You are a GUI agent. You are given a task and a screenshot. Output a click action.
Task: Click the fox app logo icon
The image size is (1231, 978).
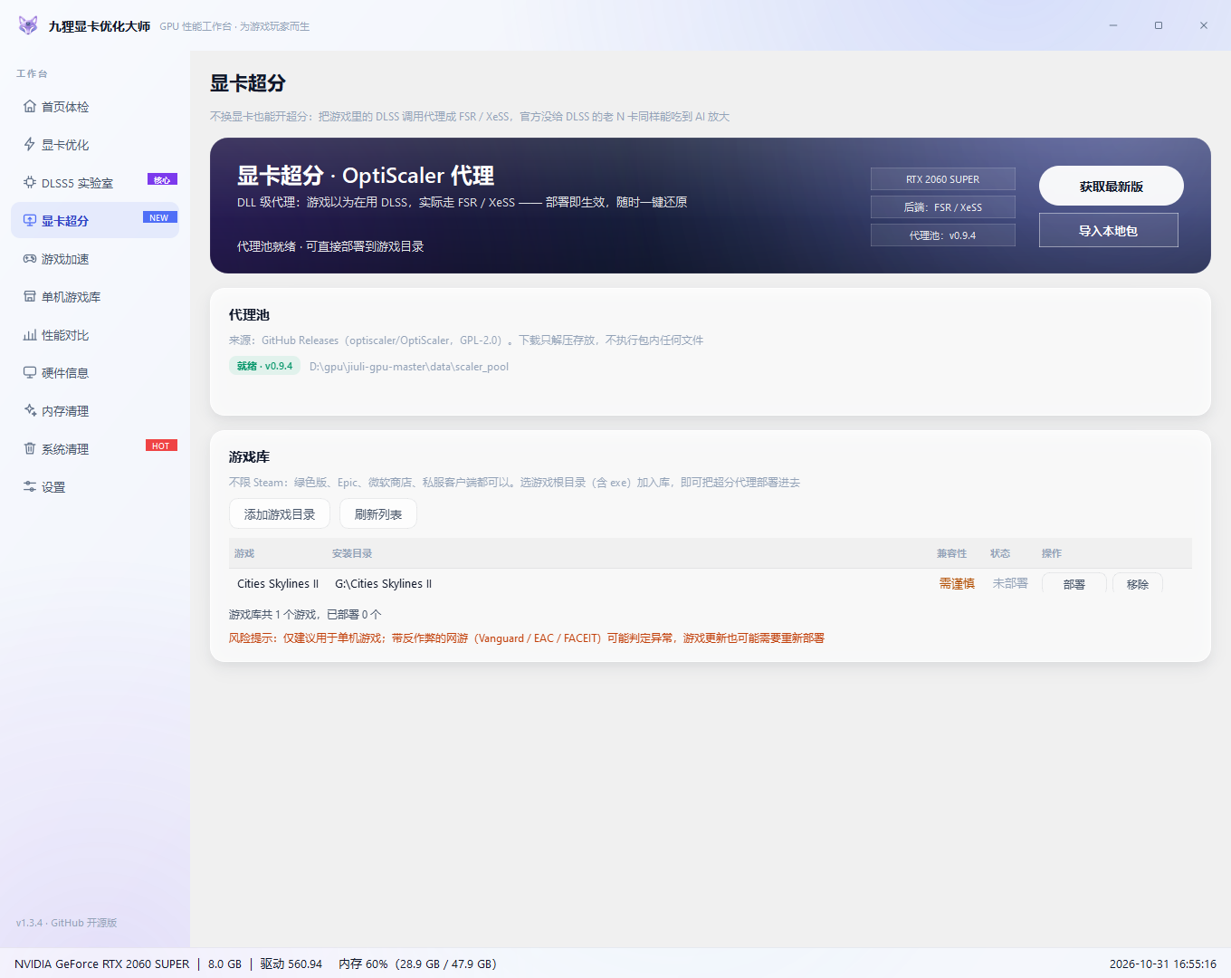coord(28,25)
